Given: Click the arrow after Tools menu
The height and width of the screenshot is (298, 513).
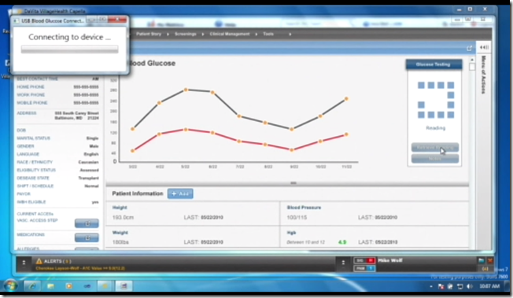Looking at the screenshot, I should tap(290, 34).
